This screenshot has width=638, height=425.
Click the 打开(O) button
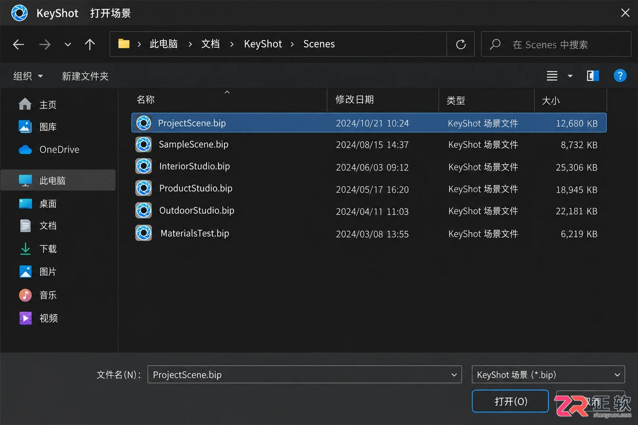point(510,401)
